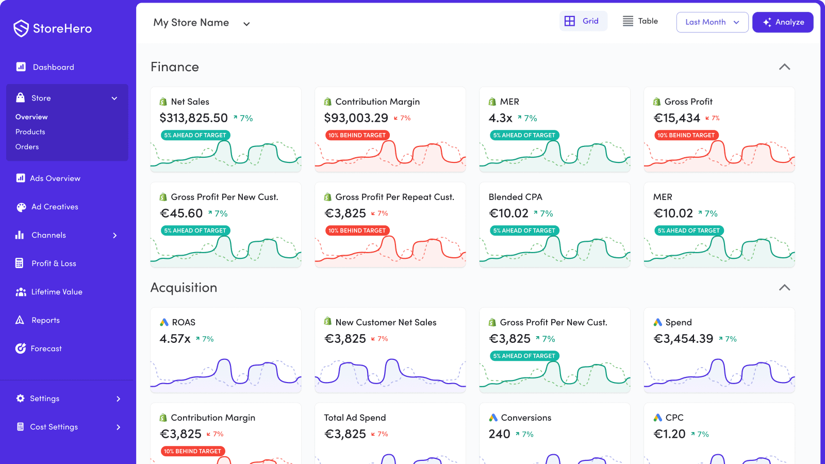Expand the Cost Settings submenu arrow
825x464 pixels.
tap(119, 427)
